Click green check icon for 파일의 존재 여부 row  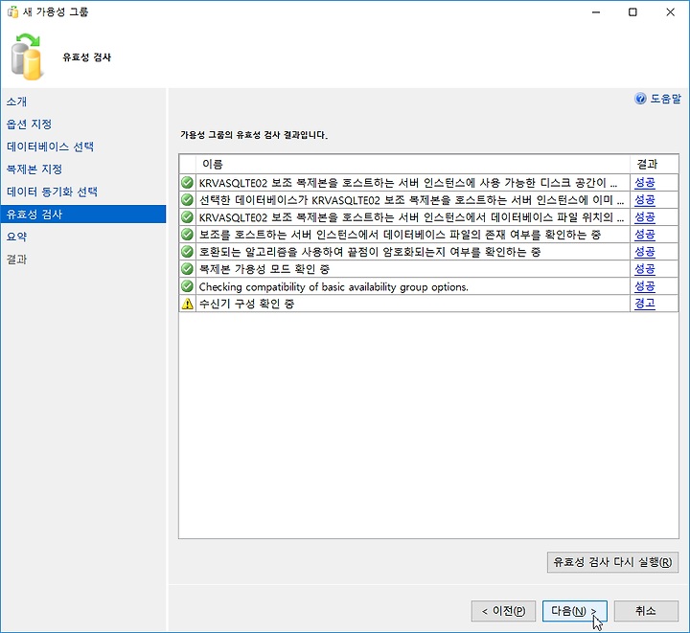tap(188, 235)
